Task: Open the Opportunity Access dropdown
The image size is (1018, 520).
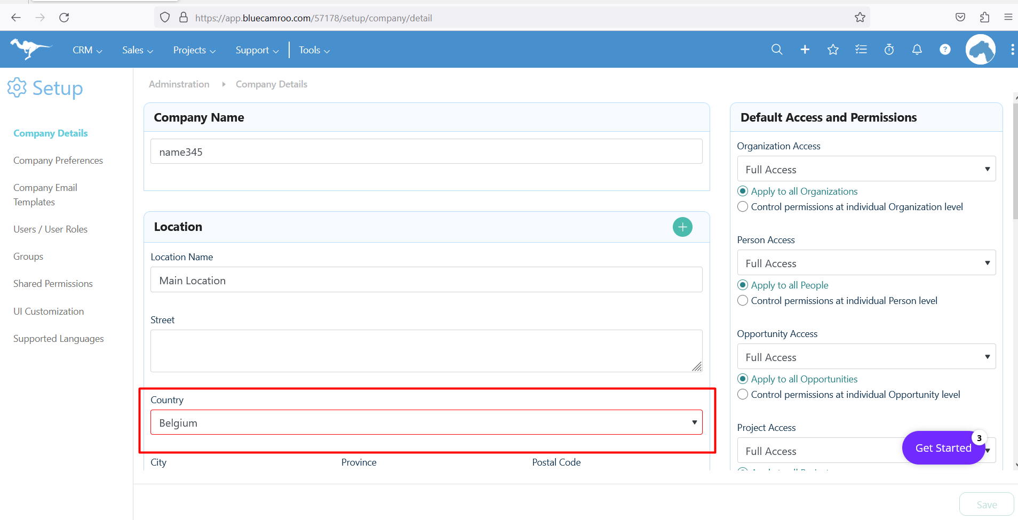Action: pos(866,357)
